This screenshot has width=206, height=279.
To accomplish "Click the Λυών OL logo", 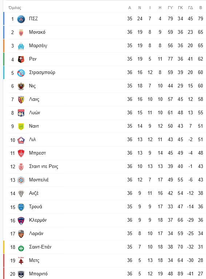I will (x=21, y=113).
